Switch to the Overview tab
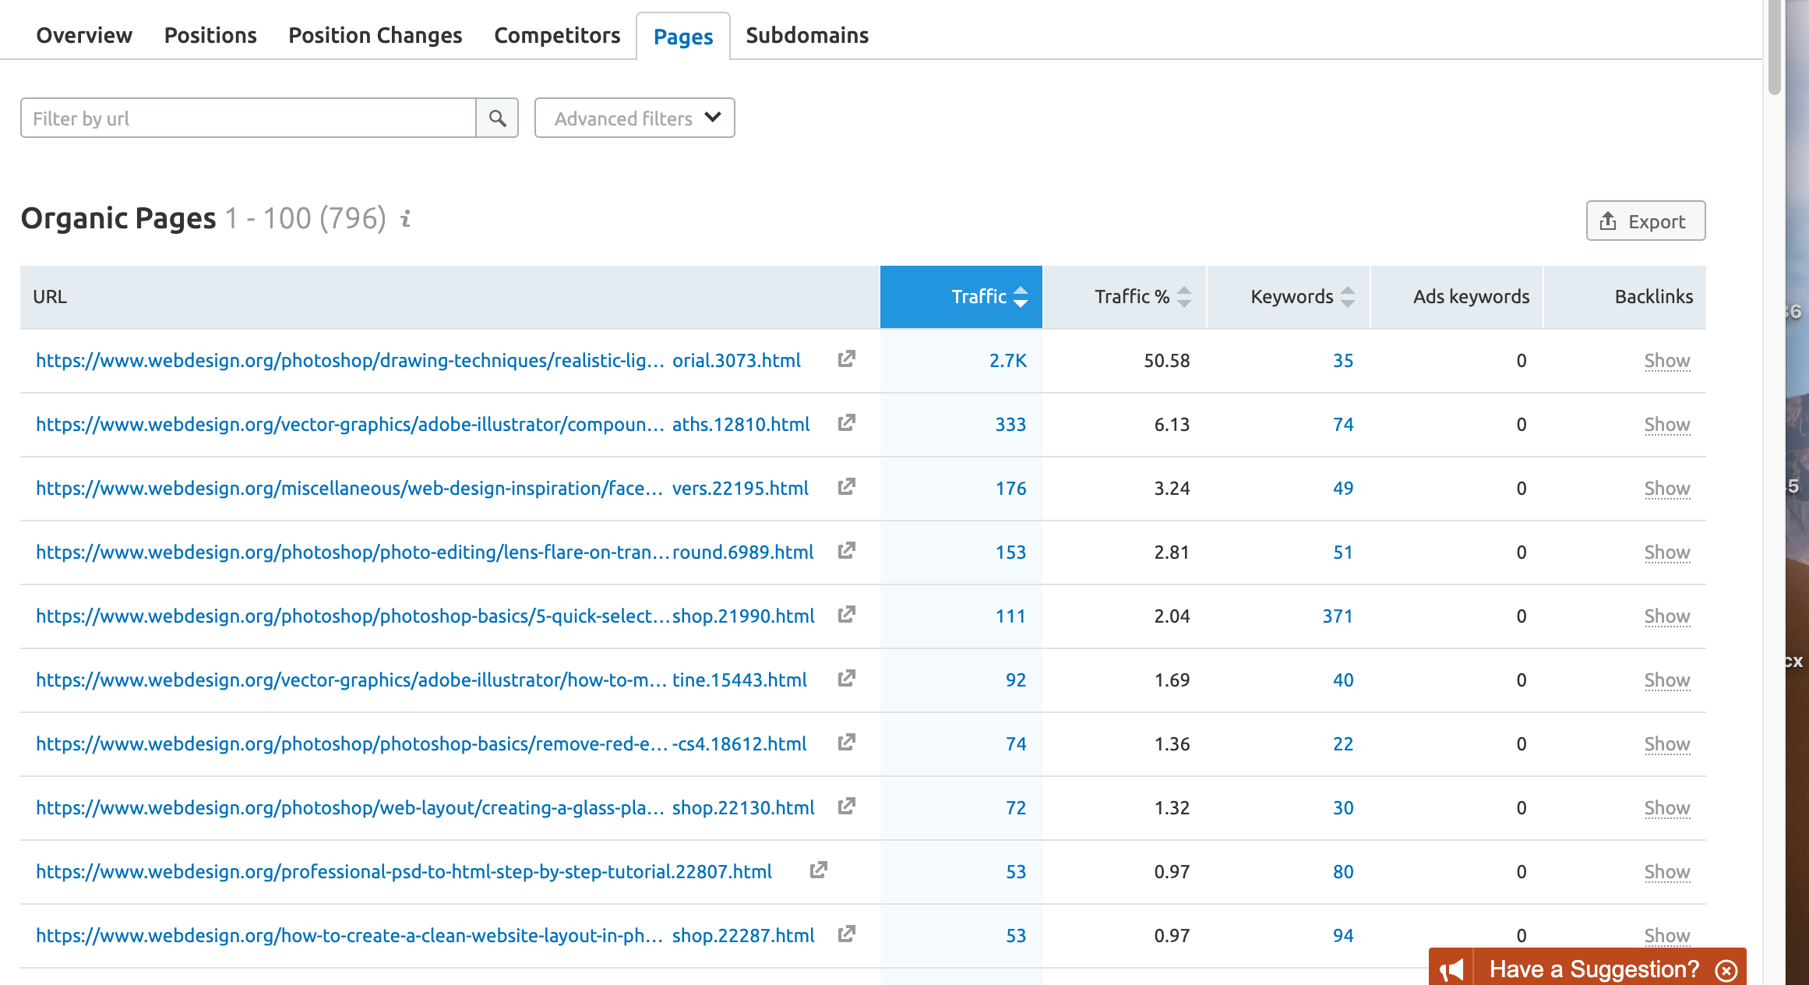The width and height of the screenshot is (1809, 985). tap(84, 36)
